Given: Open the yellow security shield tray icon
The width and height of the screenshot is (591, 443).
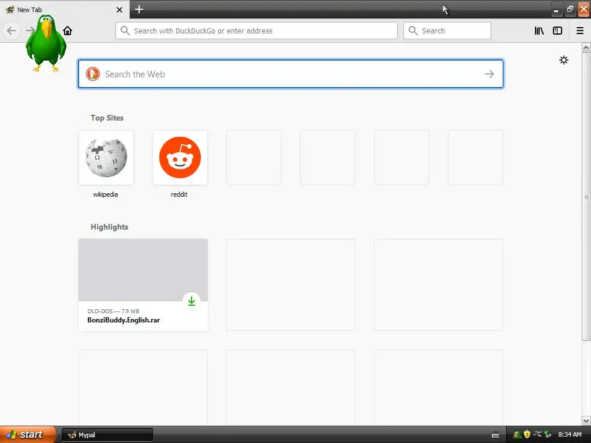Looking at the screenshot, I should click(527, 434).
